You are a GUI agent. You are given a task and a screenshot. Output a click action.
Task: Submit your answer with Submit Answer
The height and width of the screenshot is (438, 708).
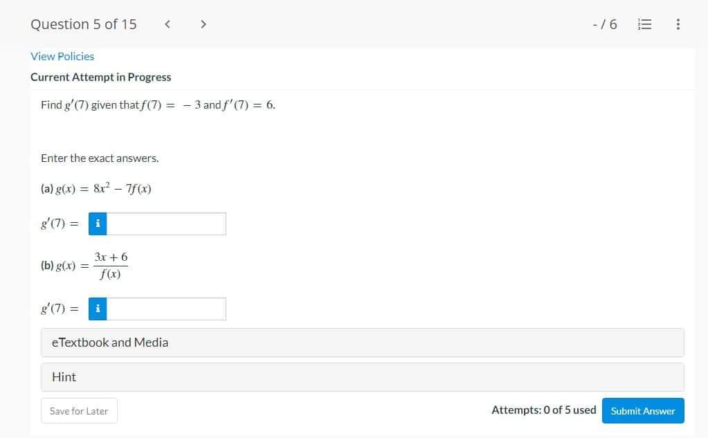point(642,410)
